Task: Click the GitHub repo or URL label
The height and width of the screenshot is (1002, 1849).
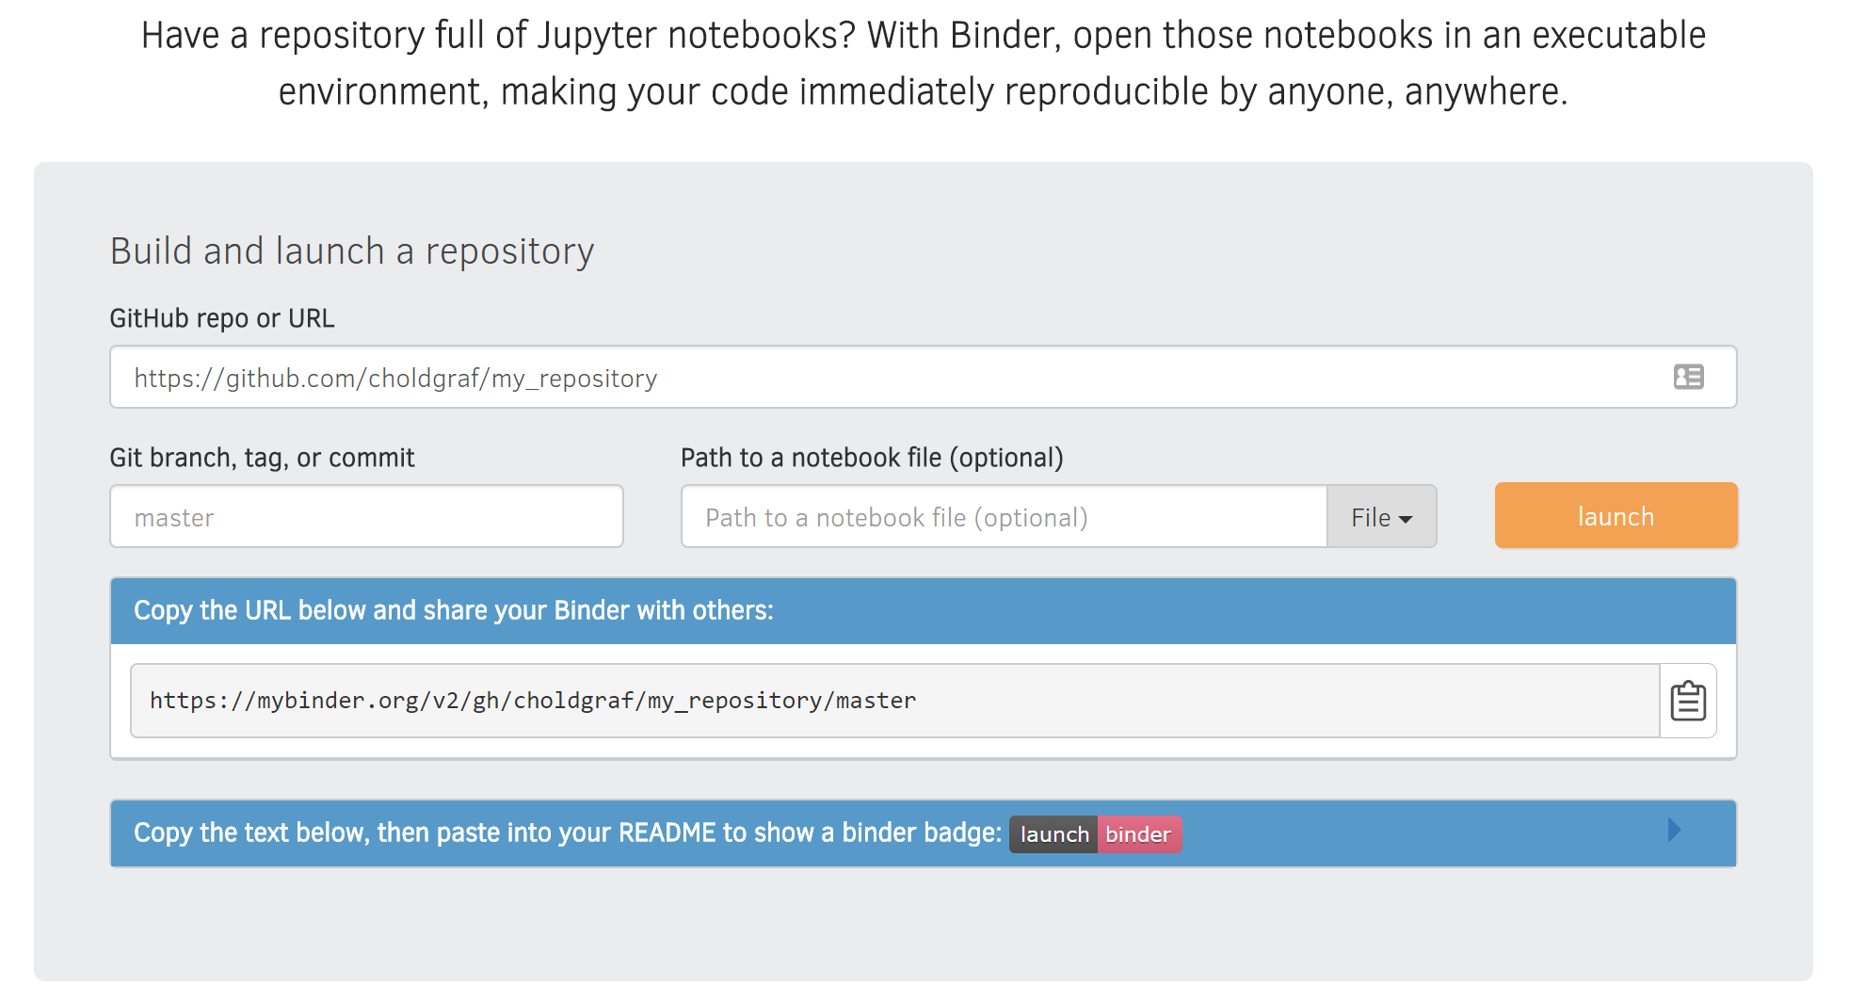Action: [x=222, y=318]
